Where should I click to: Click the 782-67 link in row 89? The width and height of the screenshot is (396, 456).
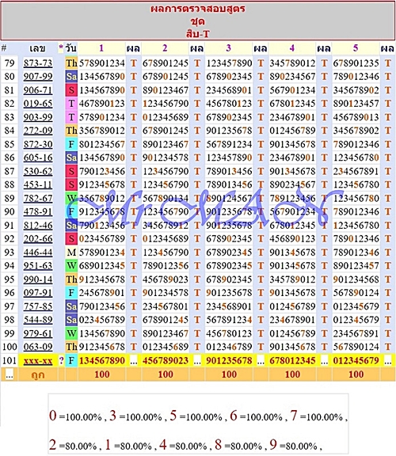pyautogui.click(x=38, y=199)
